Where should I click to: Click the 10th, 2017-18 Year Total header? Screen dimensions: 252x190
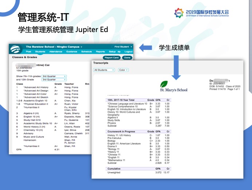pos(121,100)
